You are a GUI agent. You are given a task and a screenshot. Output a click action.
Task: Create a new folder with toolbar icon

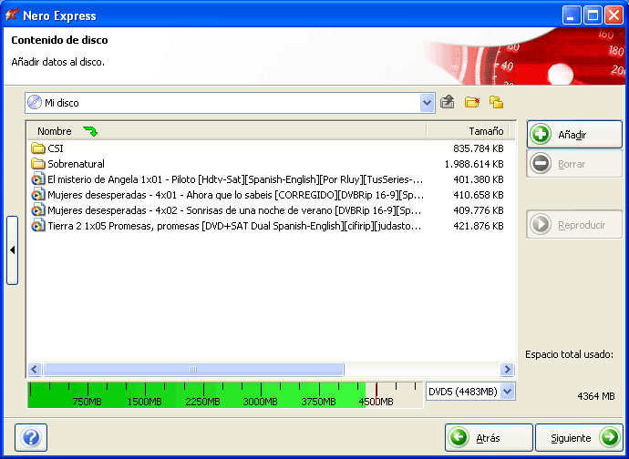[472, 102]
